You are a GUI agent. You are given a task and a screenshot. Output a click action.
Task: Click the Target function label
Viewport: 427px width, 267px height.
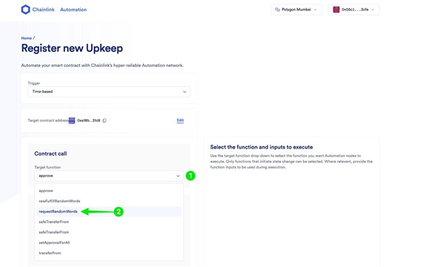pyautogui.click(x=47, y=167)
